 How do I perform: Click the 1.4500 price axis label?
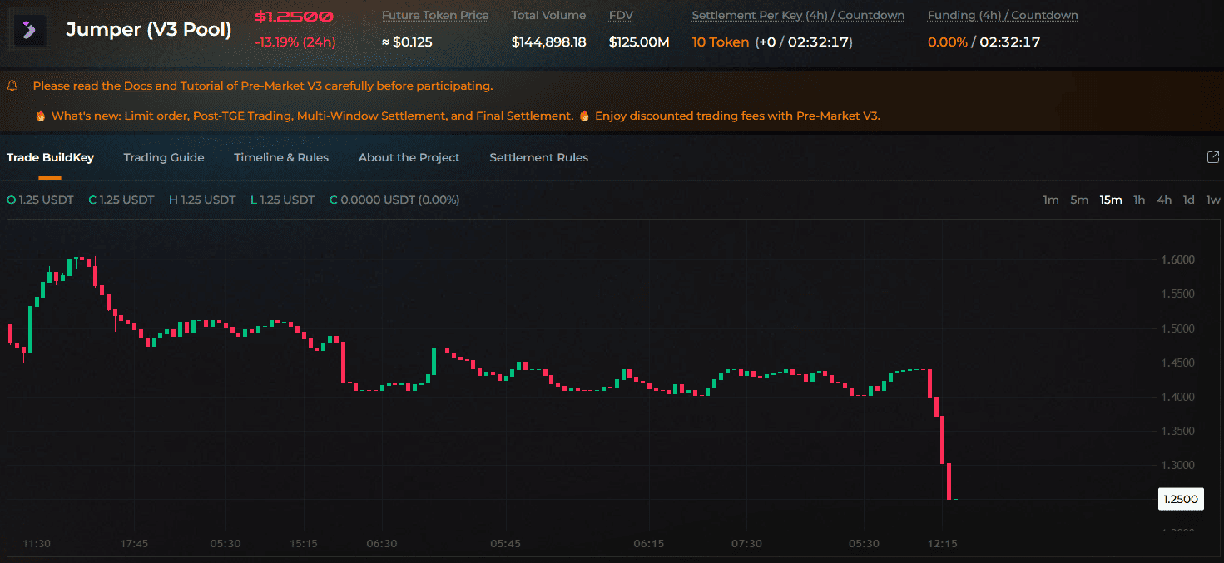point(1177,363)
